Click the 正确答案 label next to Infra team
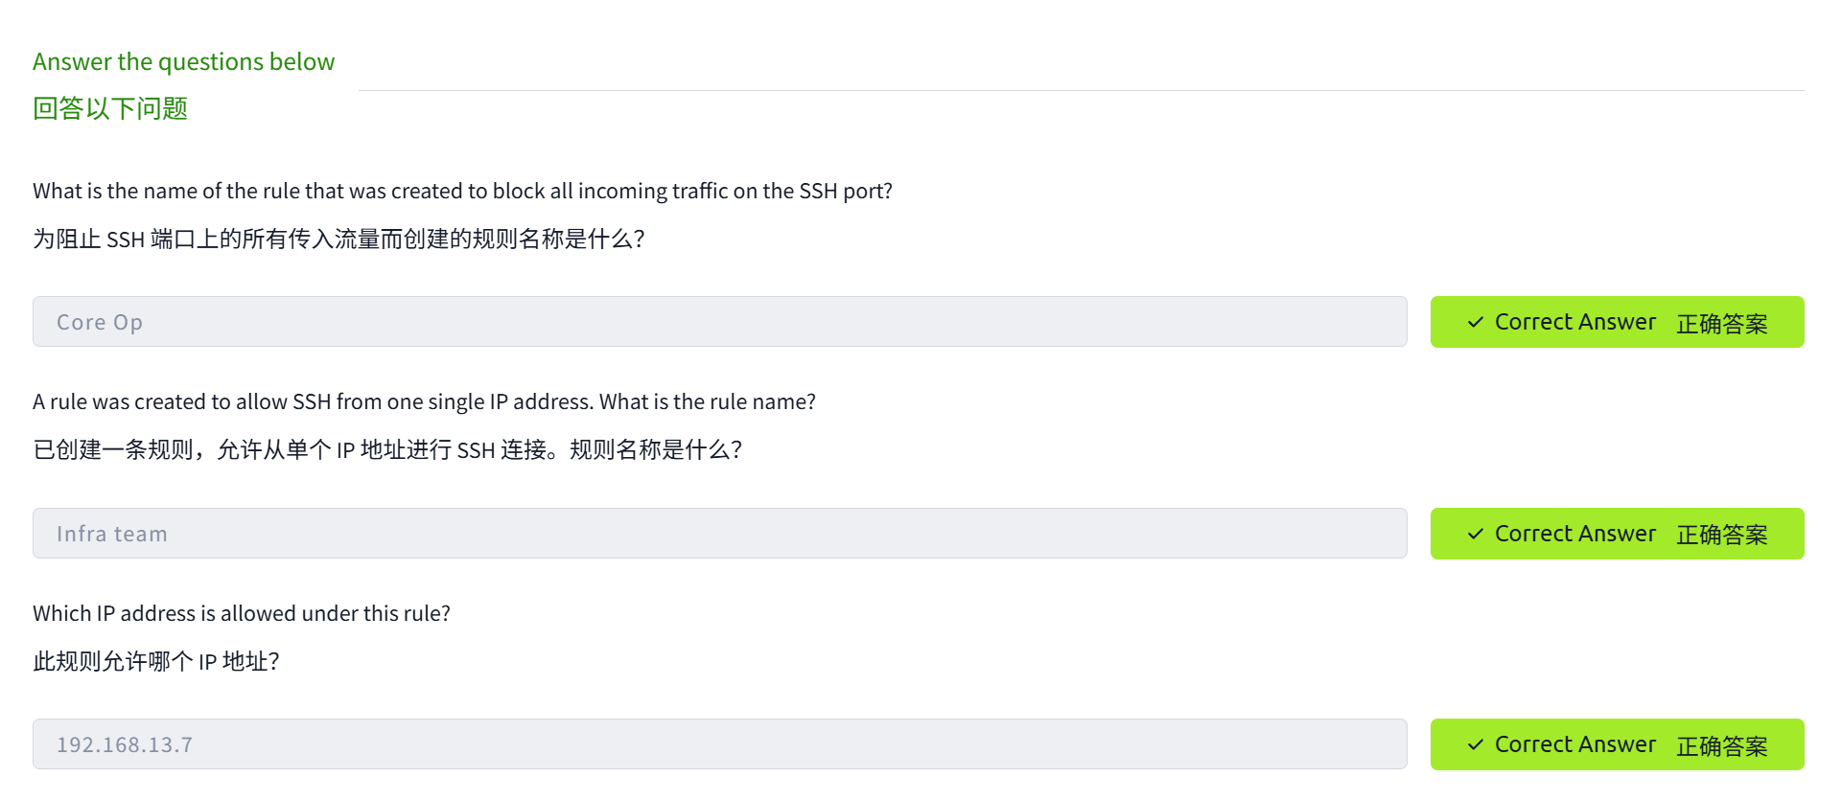Image resolution: width=1842 pixels, height=800 pixels. tap(1722, 536)
